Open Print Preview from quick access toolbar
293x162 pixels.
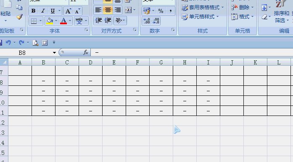point(35,43)
